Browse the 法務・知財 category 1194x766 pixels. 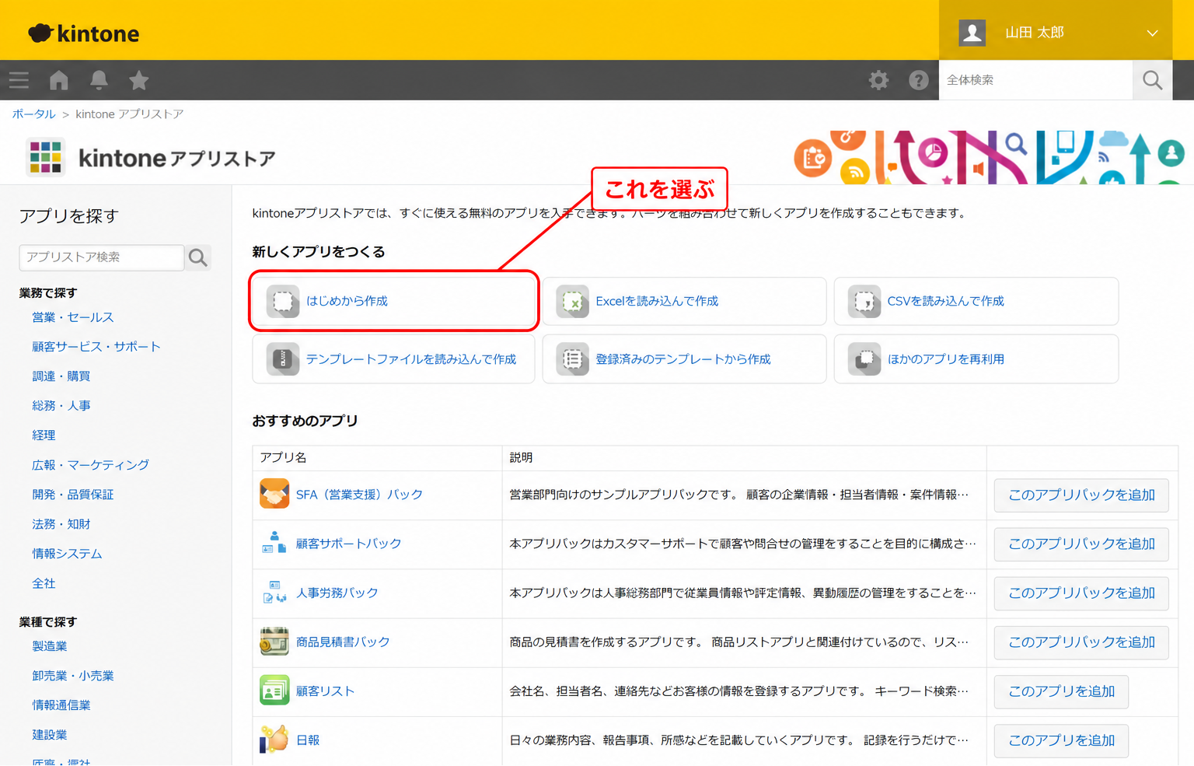[61, 524]
